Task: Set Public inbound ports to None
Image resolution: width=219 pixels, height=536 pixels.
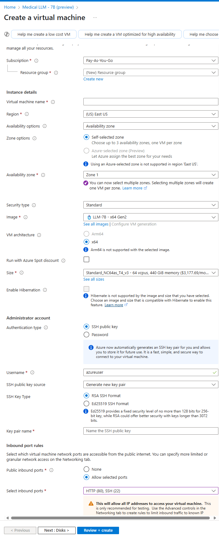Action: tap(86, 469)
